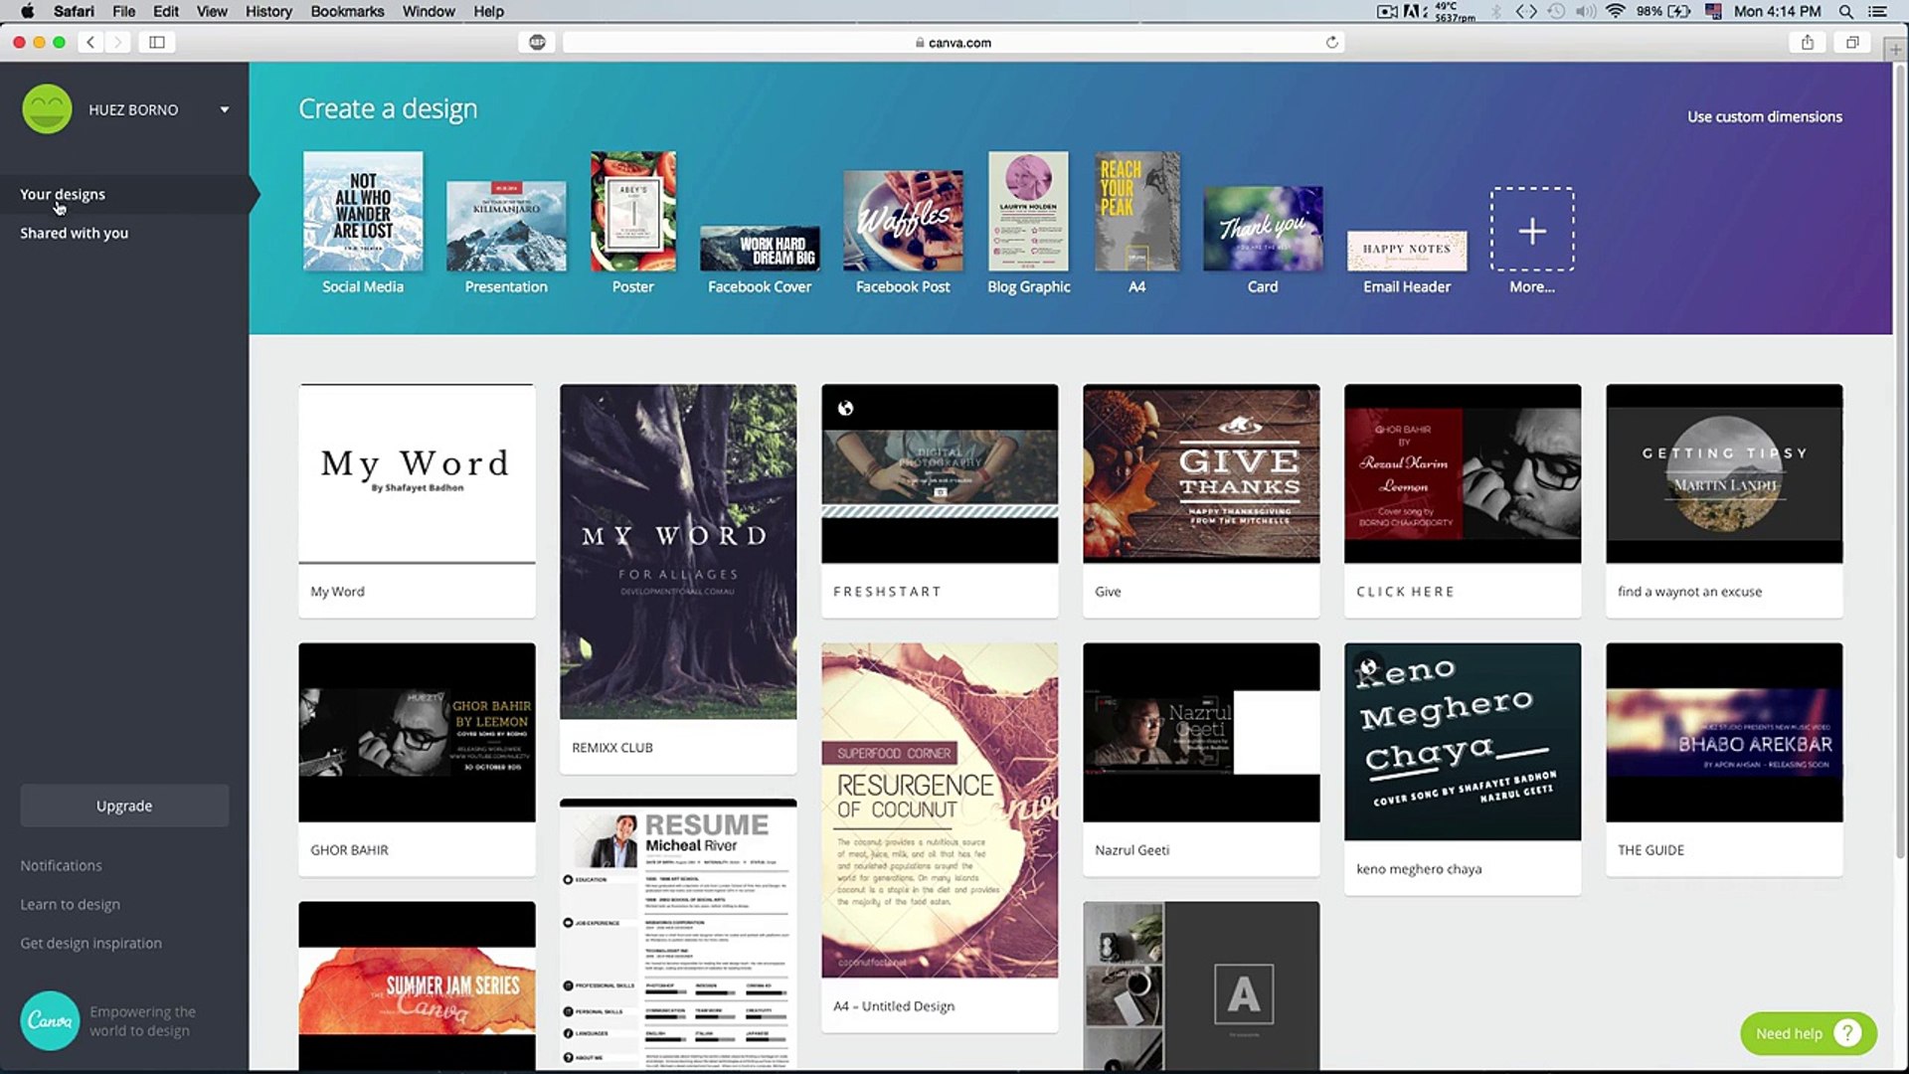Image resolution: width=1909 pixels, height=1074 pixels.
Task: Click the globe icon on FRESHSTART design
Action: pos(845,408)
